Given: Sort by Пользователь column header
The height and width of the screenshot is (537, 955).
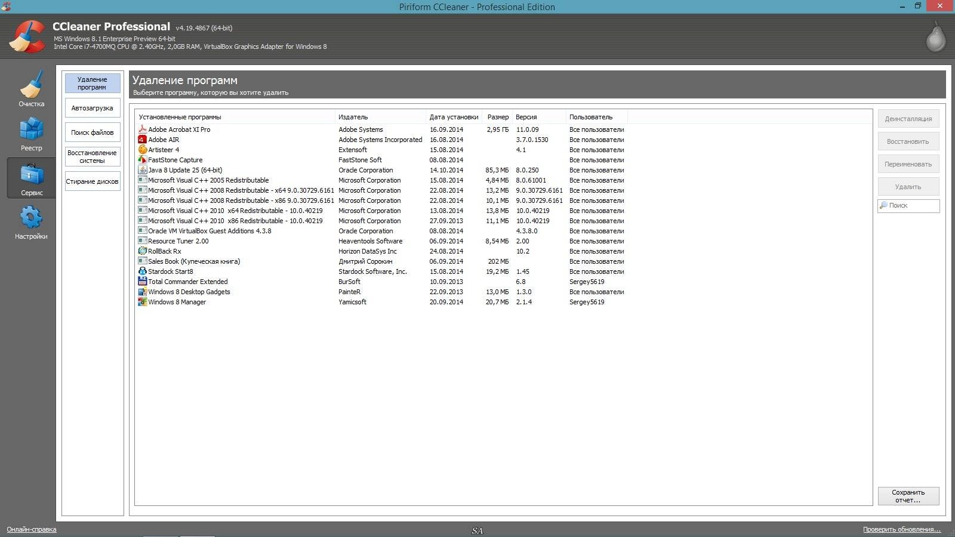Looking at the screenshot, I should point(596,117).
